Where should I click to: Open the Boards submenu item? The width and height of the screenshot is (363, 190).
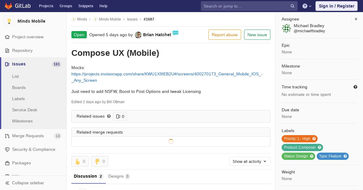click(x=19, y=87)
